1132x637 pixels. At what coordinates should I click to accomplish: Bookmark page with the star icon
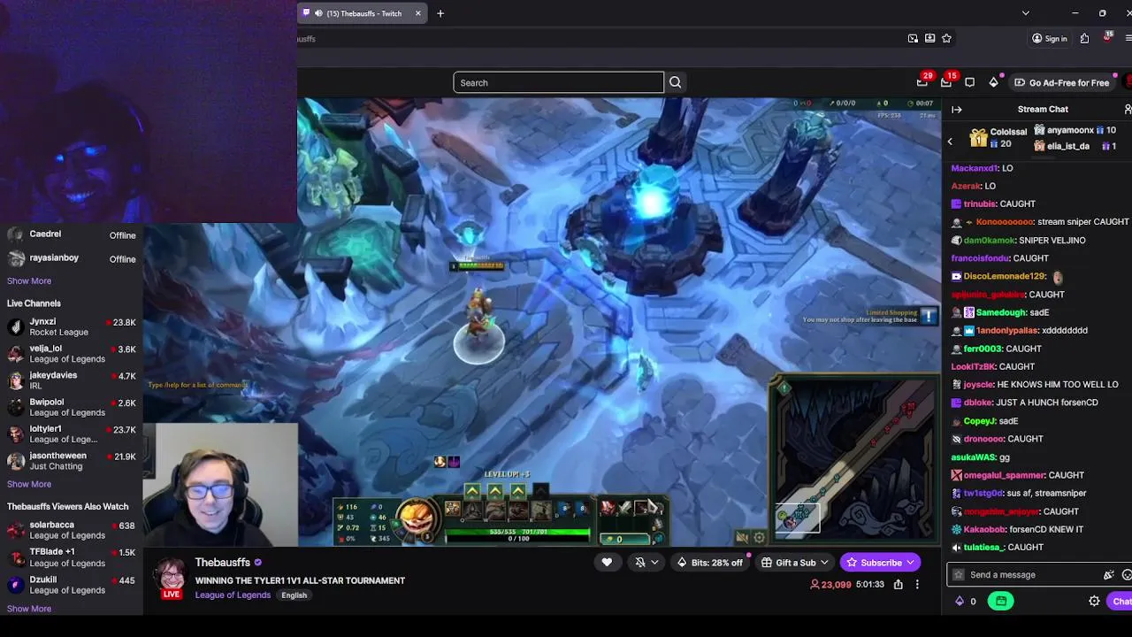tap(946, 39)
